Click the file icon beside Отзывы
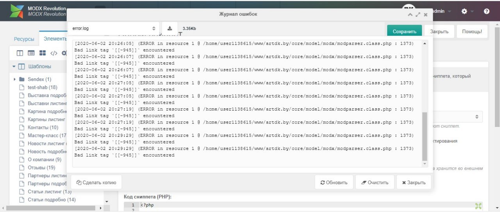The height and width of the screenshot is (213, 500). (x=22, y=167)
